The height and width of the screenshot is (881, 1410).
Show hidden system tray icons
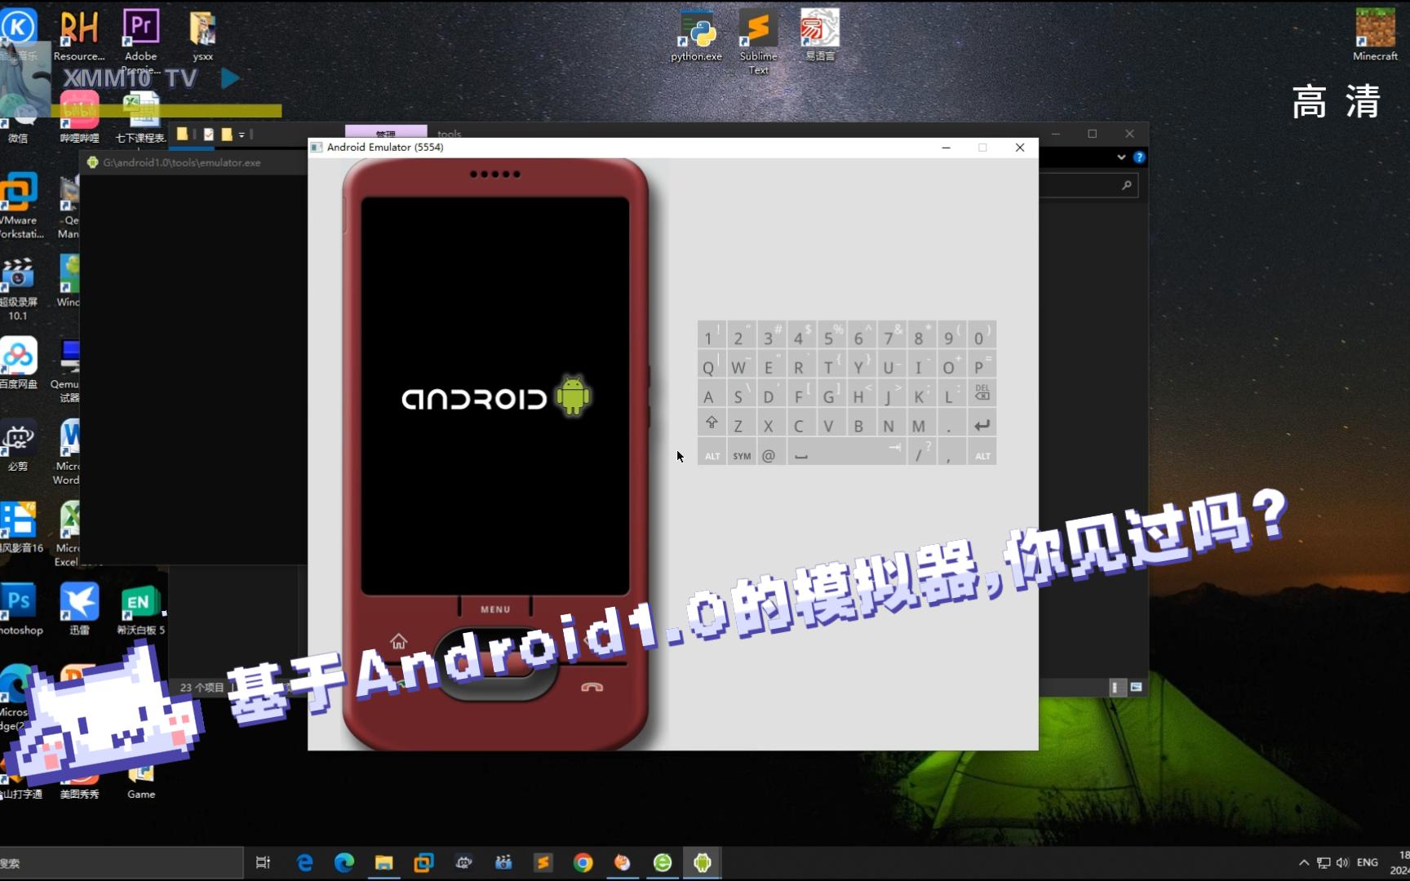pyautogui.click(x=1304, y=862)
